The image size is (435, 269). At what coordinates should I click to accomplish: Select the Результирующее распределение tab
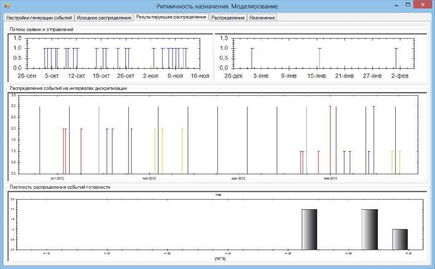click(171, 17)
